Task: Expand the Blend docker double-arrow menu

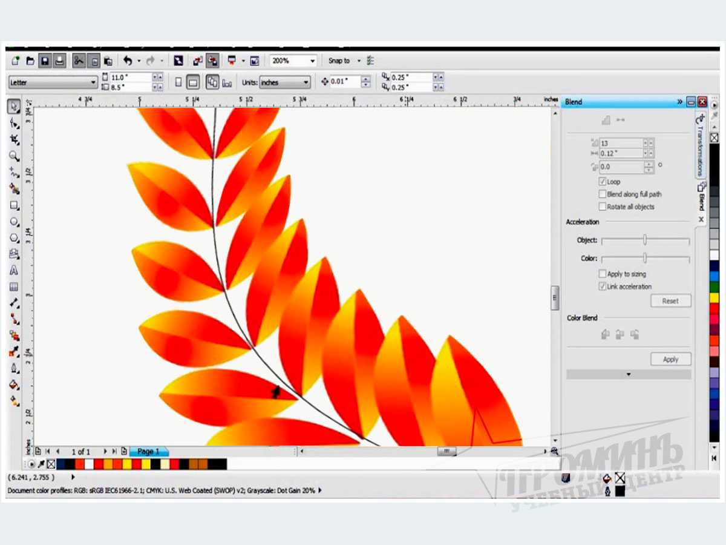Action: (x=680, y=102)
